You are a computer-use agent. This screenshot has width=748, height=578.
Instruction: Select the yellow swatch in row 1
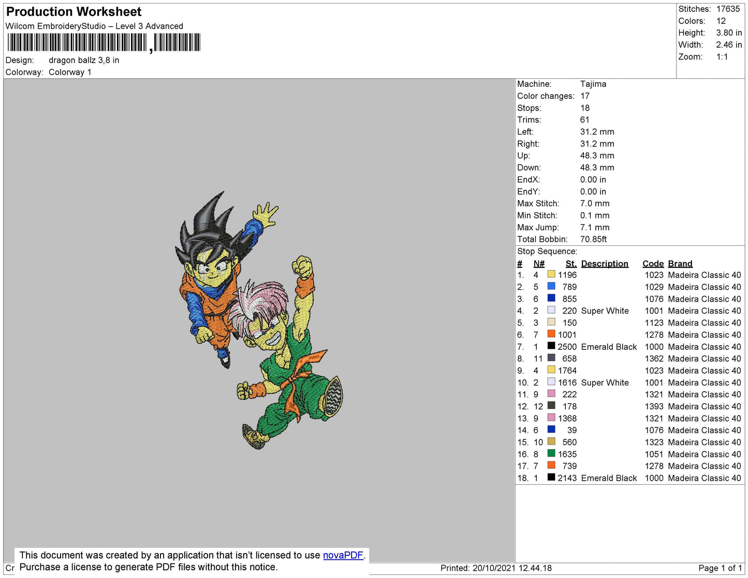(551, 274)
